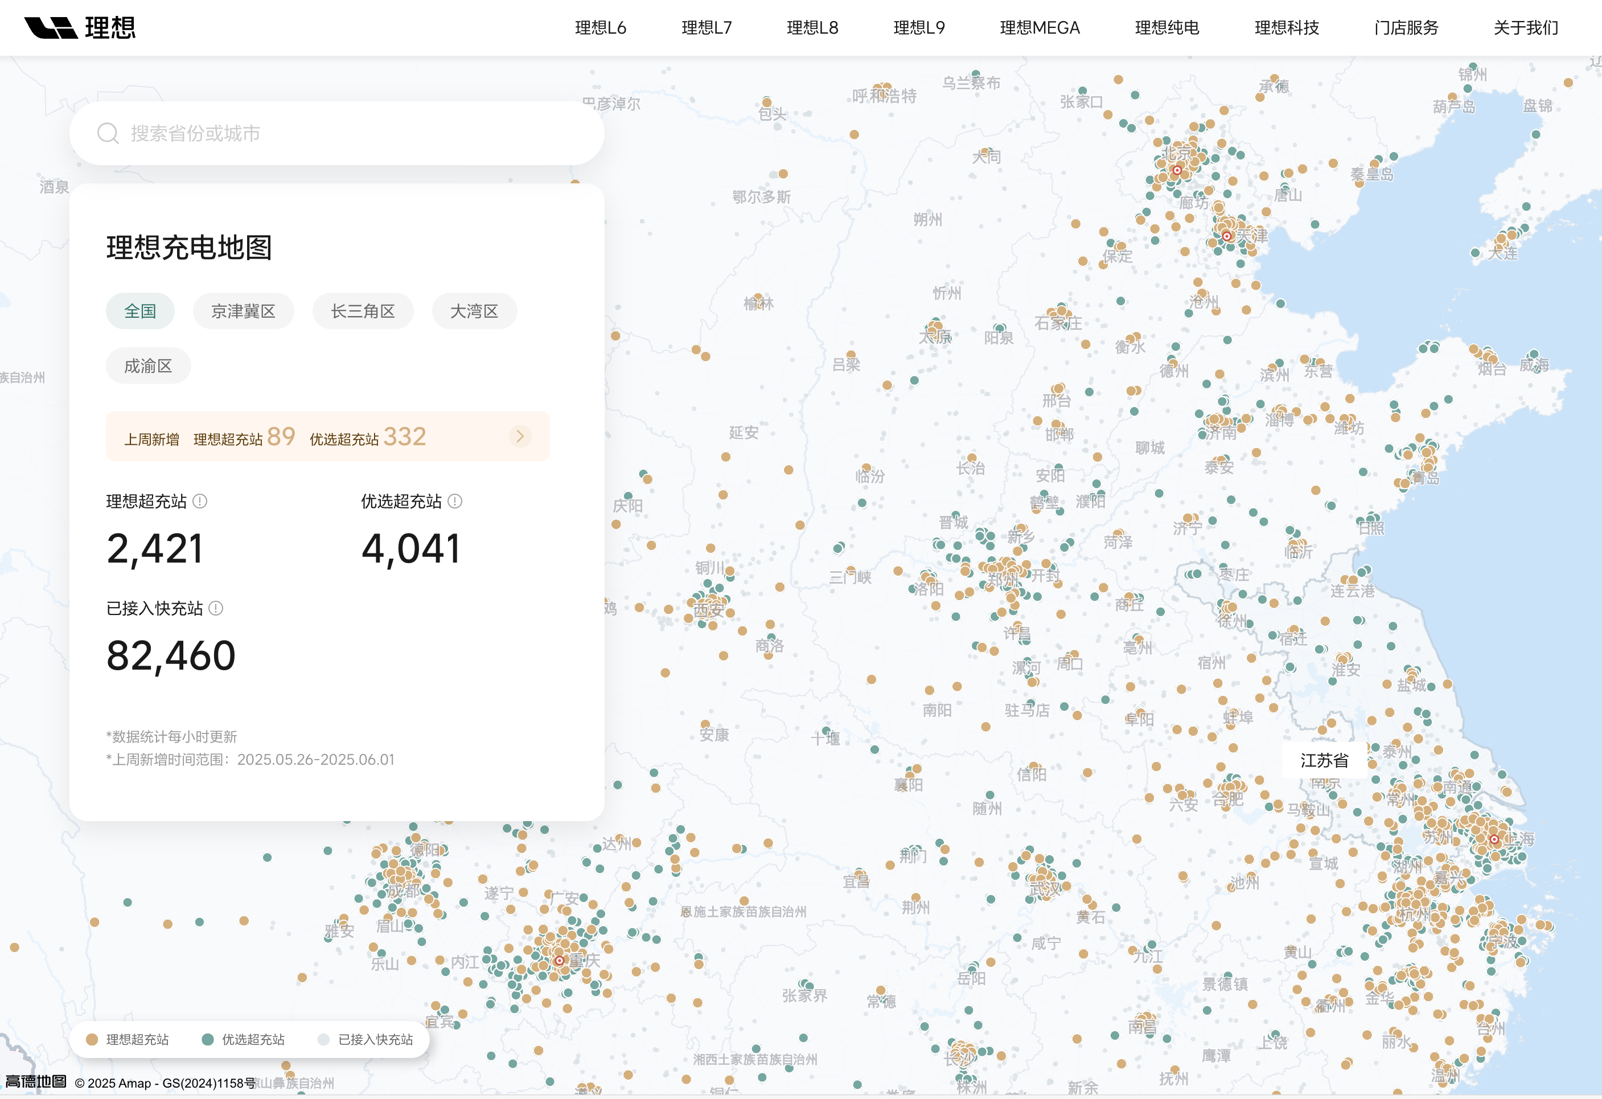Click 数据统计每小时更新 note
Viewport: 1602px width, 1099px height.
tap(172, 736)
